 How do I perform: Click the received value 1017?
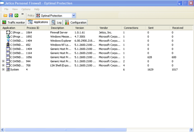pyautogui.click(x=175, y=69)
